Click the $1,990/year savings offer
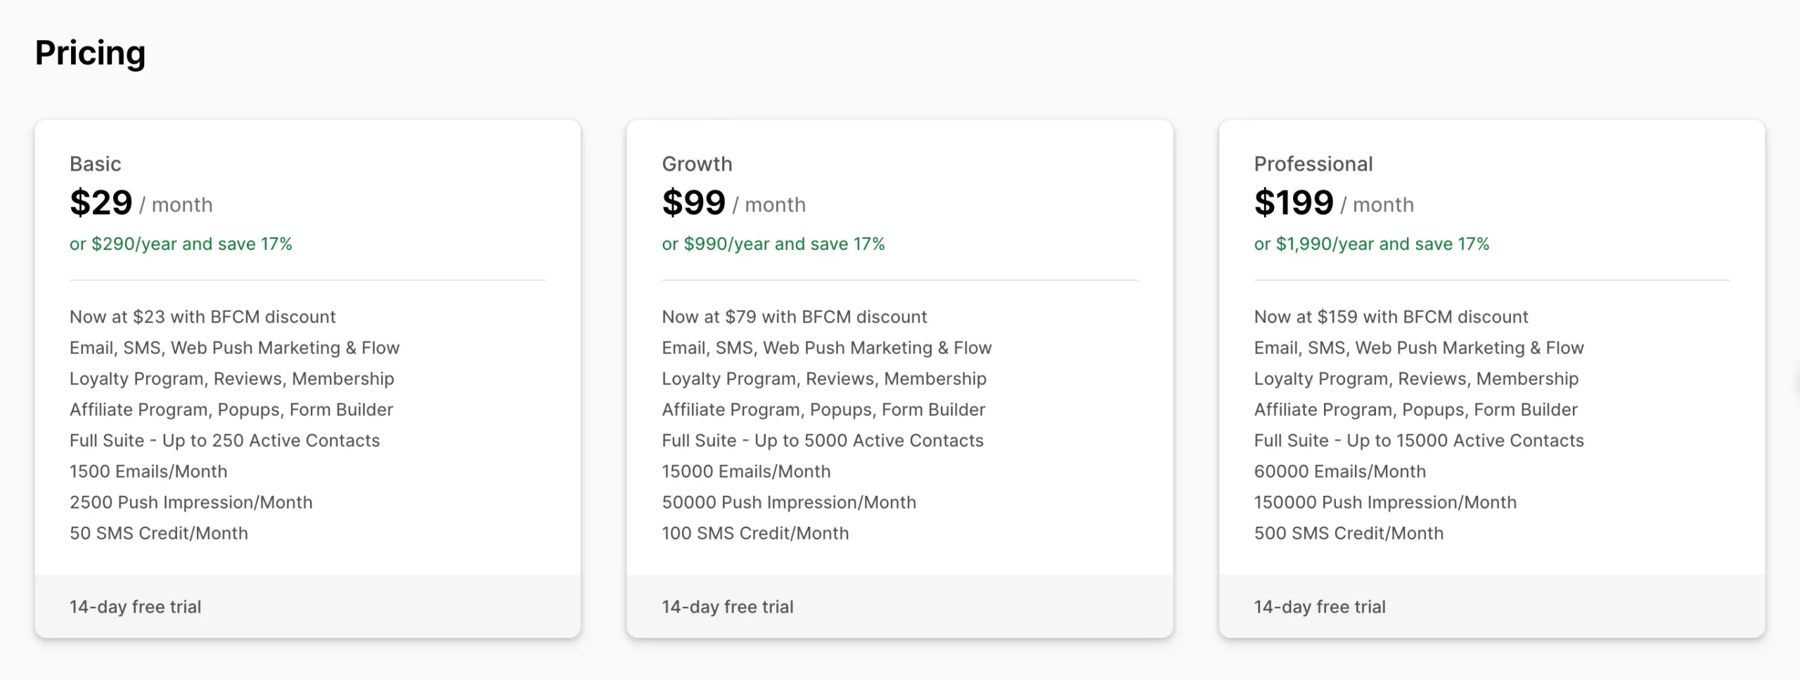Viewport: 1800px width, 680px height. tap(1371, 244)
